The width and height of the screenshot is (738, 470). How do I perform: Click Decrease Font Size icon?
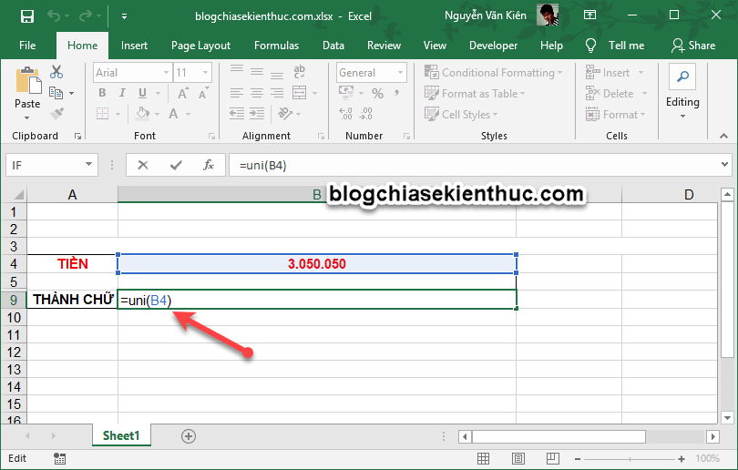[203, 93]
